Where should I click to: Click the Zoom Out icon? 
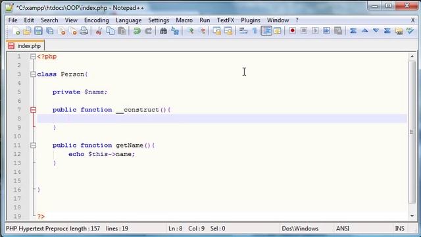(x=202, y=31)
